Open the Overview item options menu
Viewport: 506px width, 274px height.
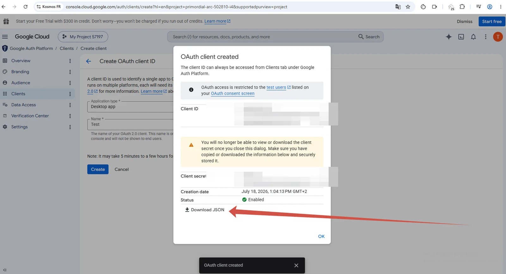pyautogui.click(x=70, y=61)
